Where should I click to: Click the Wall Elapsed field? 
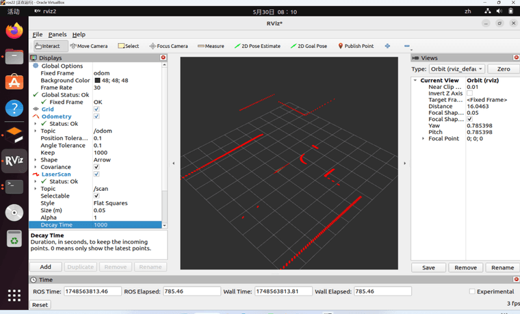click(382, 291)
